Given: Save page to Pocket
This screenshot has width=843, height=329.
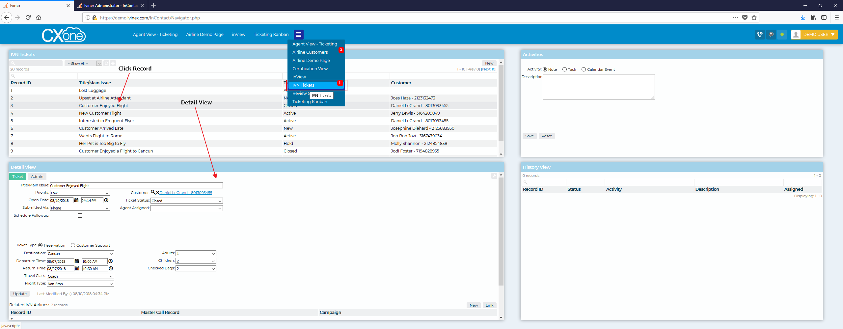Looking at the screenshot, I should pyautogui.click(x=745, y=18).
